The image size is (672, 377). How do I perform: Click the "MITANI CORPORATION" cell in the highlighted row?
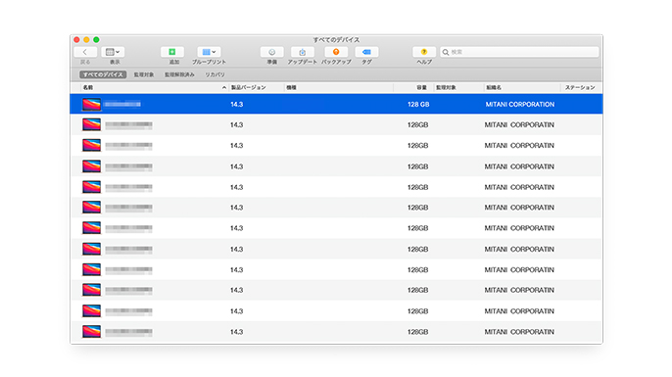[520, 104]
